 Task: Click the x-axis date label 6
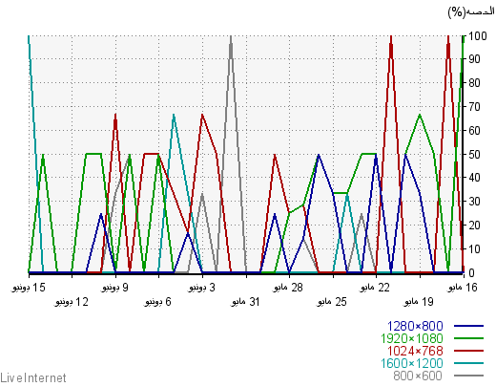158,302
